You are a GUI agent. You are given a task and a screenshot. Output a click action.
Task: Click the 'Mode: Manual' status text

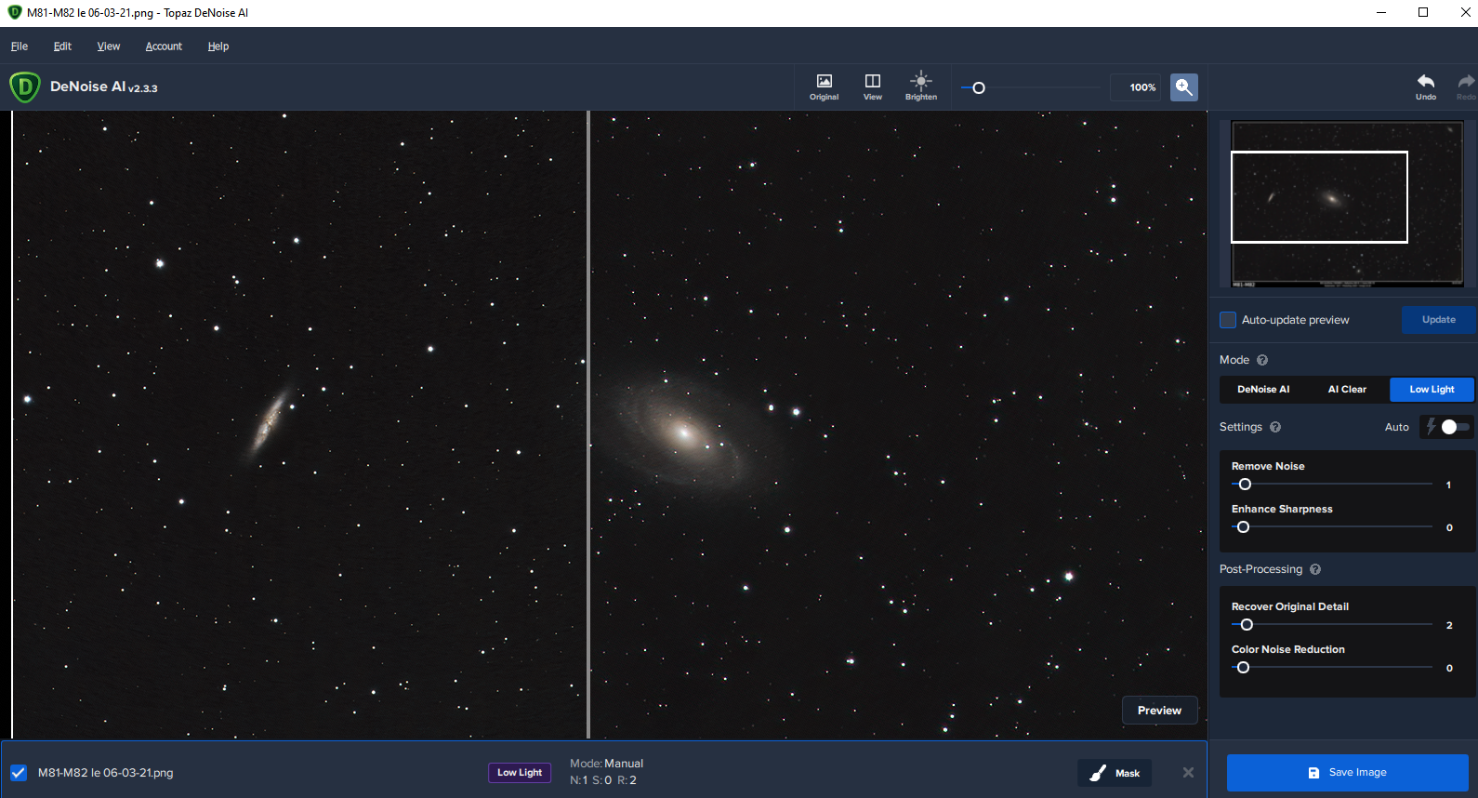pyautogui.click(x=606, y=764)
